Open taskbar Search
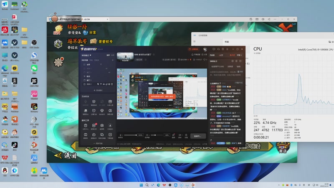The width and height of the screenshot is (334, 188). [147, 185]
